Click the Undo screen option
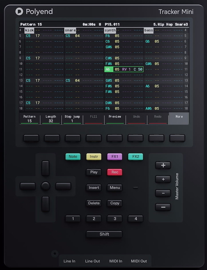The image size is (207, 270). pos(136,119)
